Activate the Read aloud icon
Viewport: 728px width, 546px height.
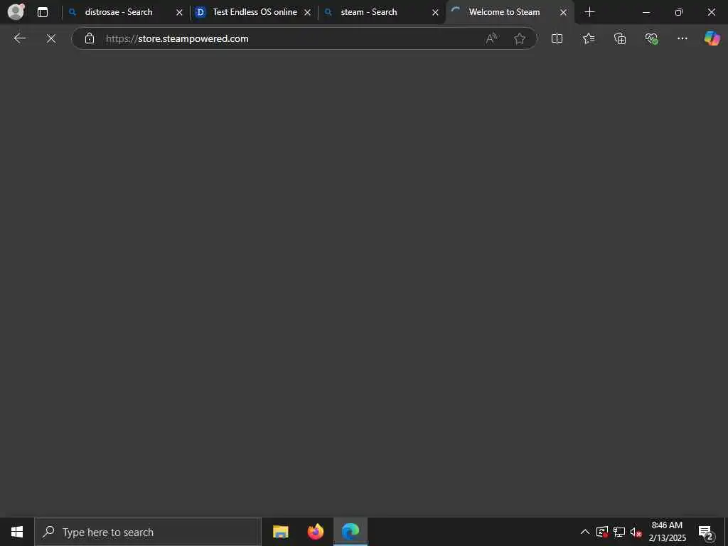click(492, 38)
